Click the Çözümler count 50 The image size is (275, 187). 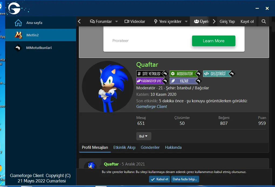pos(182,123)
